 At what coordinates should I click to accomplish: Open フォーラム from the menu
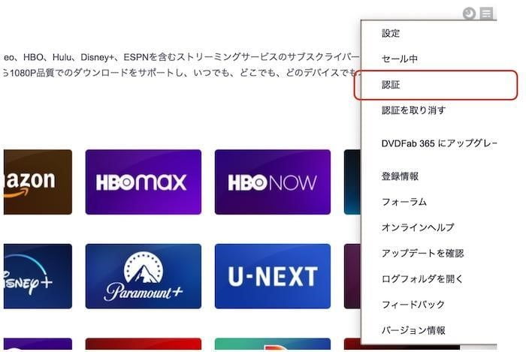point(404,202)
